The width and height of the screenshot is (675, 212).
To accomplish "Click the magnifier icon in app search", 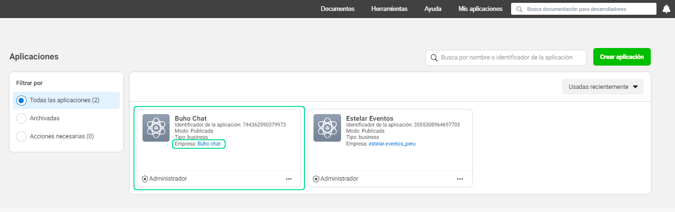I will pyautogui.click(x=434, y=58).
